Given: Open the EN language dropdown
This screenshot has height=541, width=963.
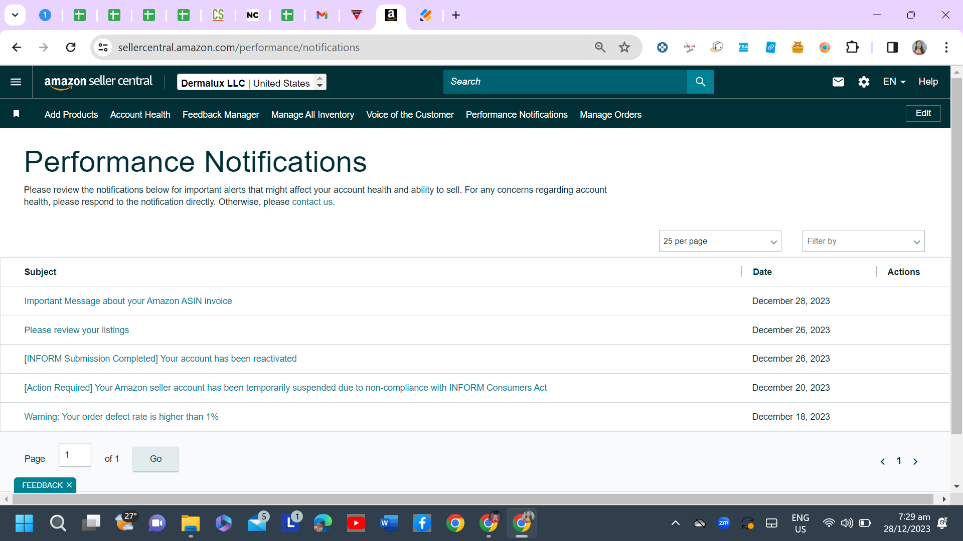Looking at the screenshot, I should pos(894,82).
